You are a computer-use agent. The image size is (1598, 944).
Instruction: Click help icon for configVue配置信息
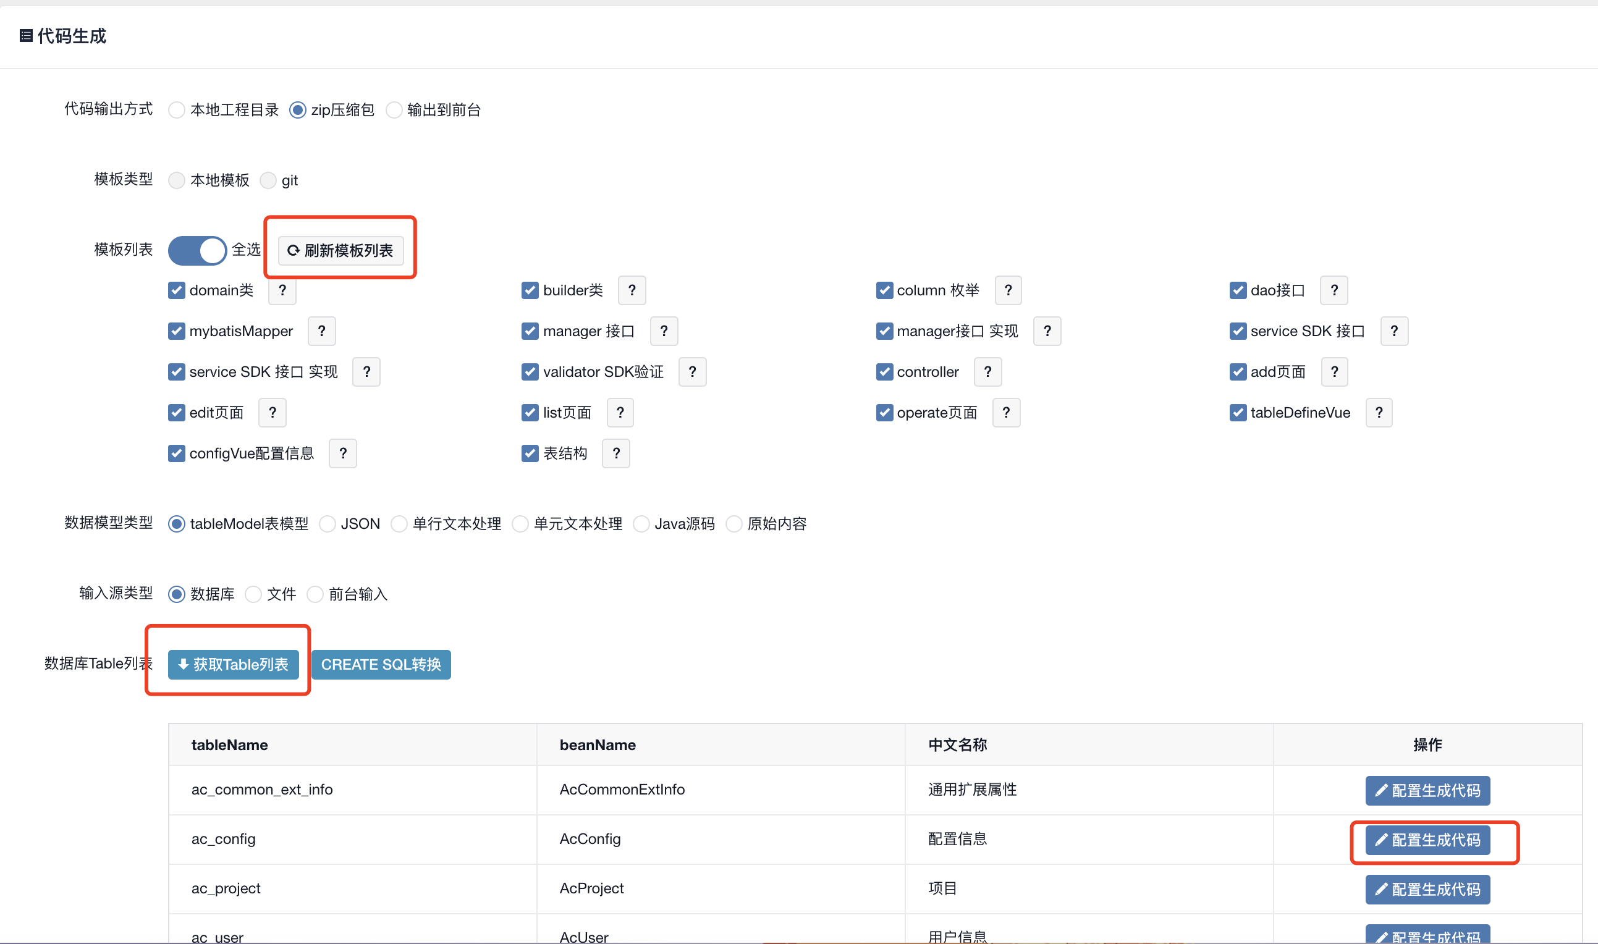343,453
